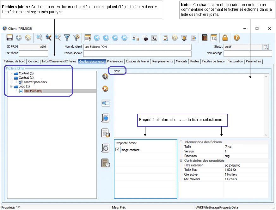Uncheck the Image contact checkbox

pos(118,150)
